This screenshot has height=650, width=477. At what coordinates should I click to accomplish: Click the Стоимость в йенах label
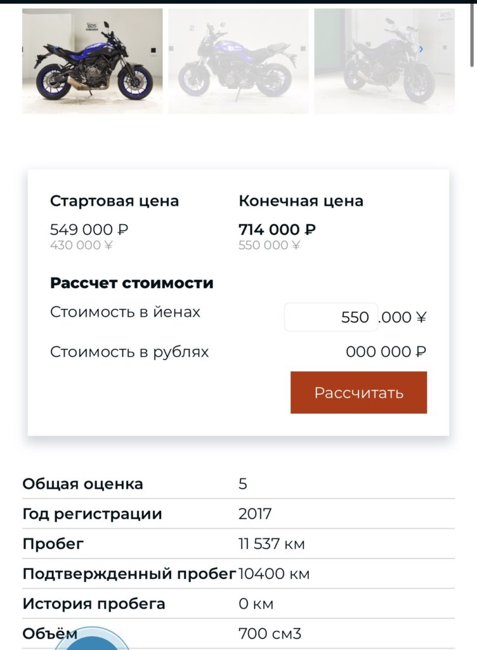(125, 312)
